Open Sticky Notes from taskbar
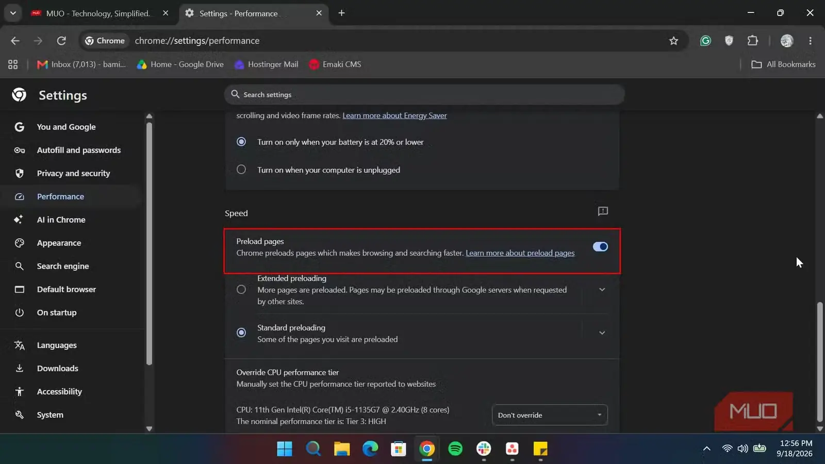 pos(540,449)
